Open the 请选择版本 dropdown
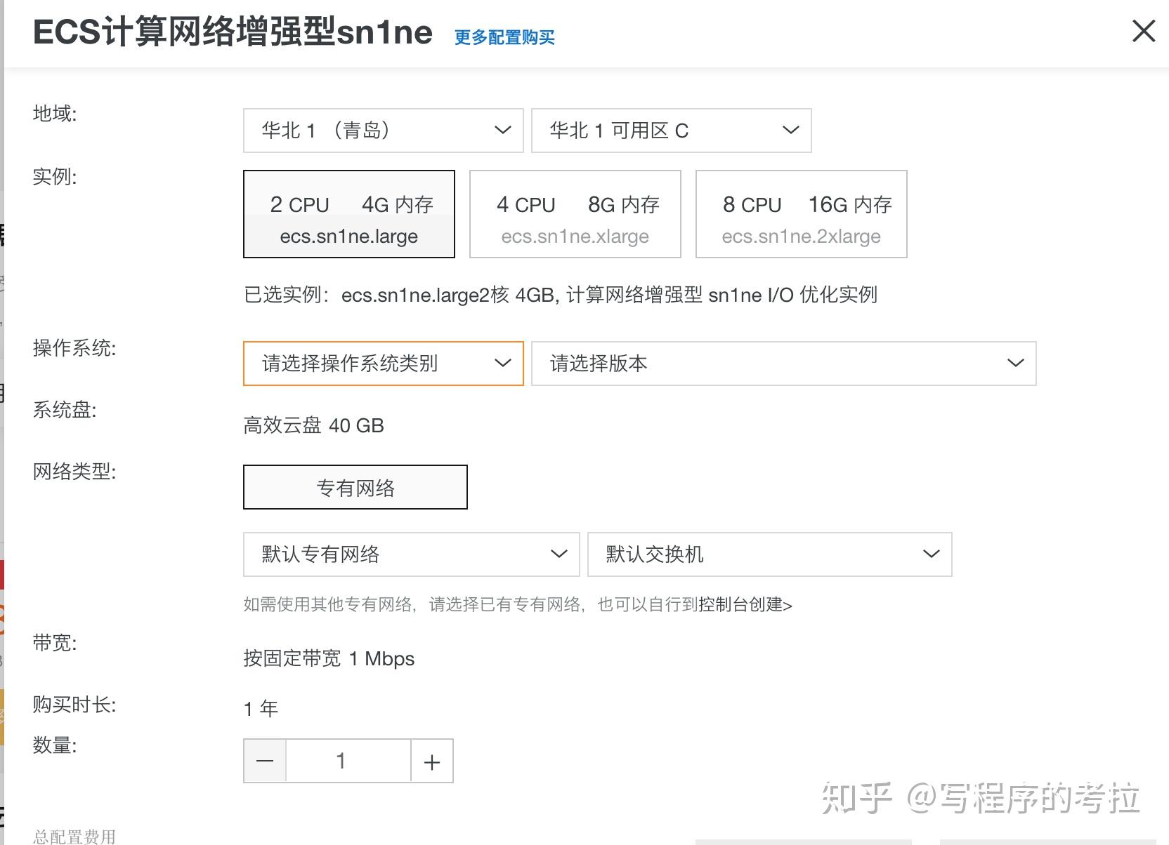The width and height of the screenshot is (1169, 845). [x=784, y=364]
